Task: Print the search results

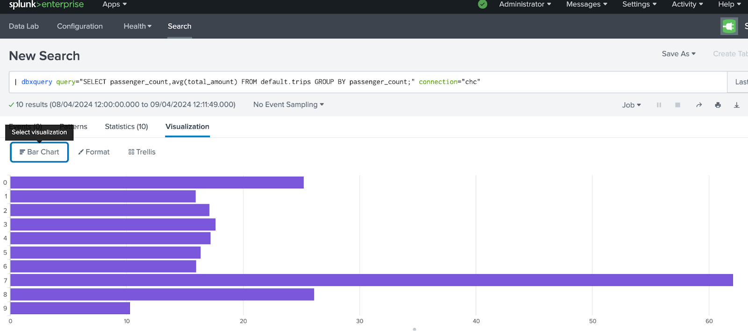Action: coord(718,105)
